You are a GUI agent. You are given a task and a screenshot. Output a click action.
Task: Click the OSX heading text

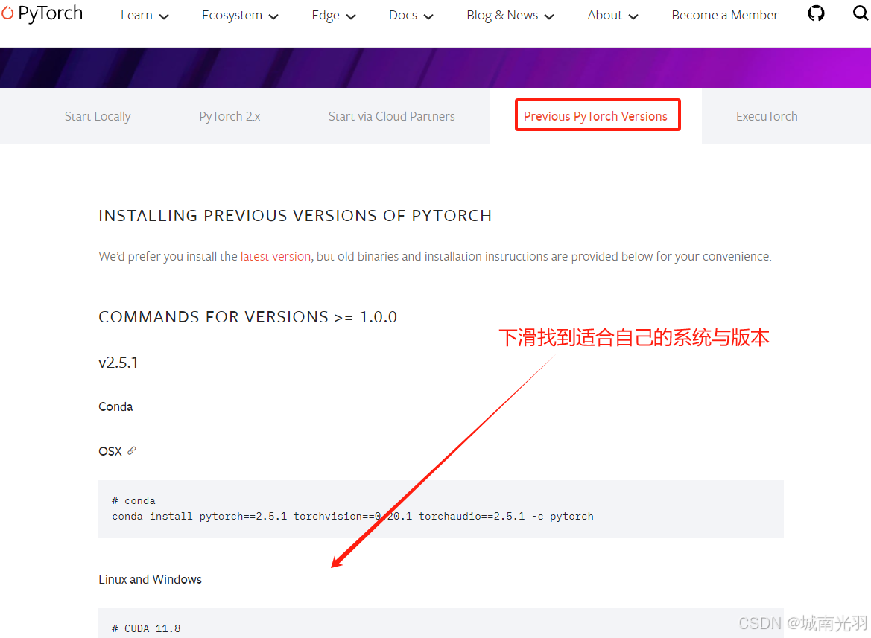pos(110,451)
